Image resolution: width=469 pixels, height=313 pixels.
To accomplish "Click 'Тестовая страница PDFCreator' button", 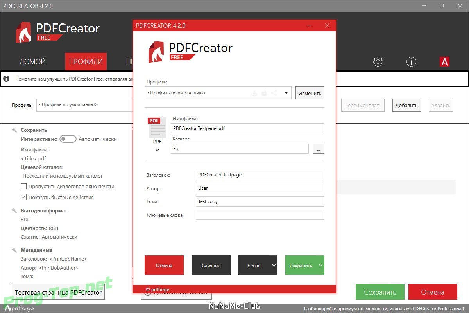I will pyautogui.click(x=58, y=292).
